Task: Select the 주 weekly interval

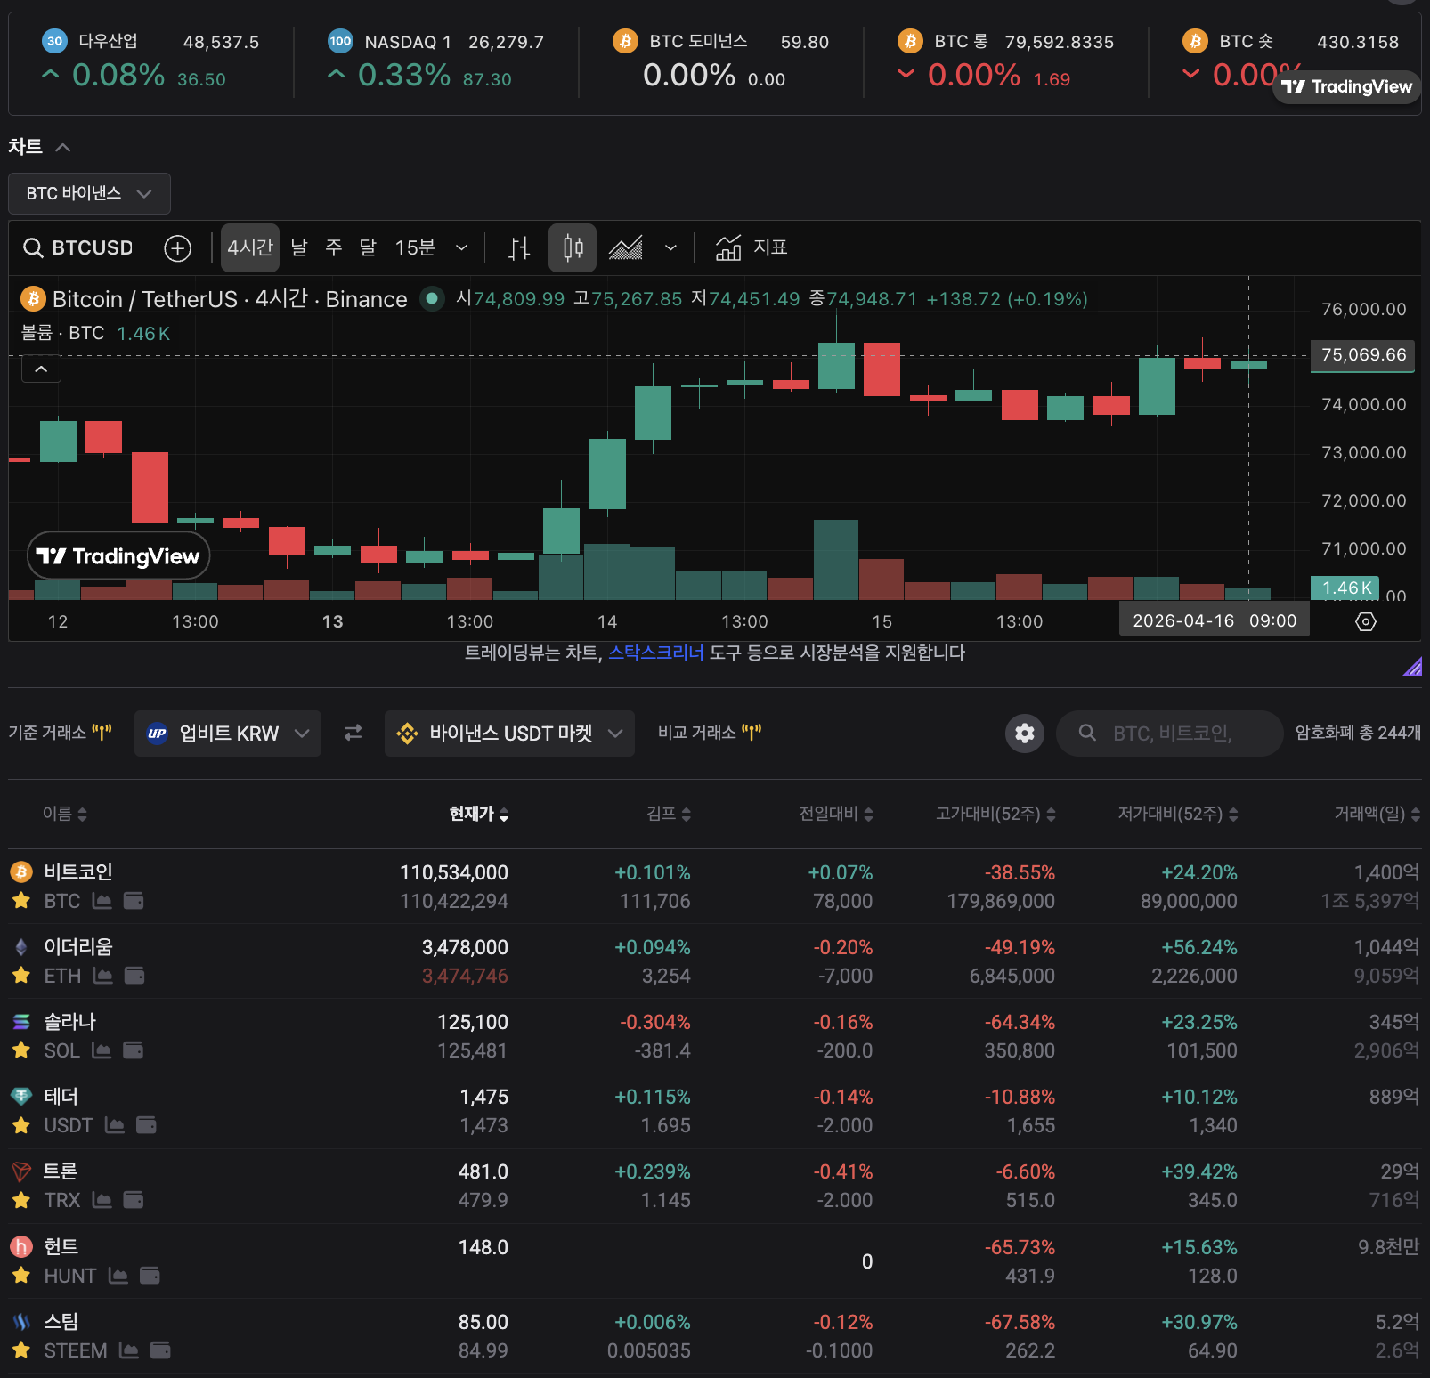Action: point(334,247)
